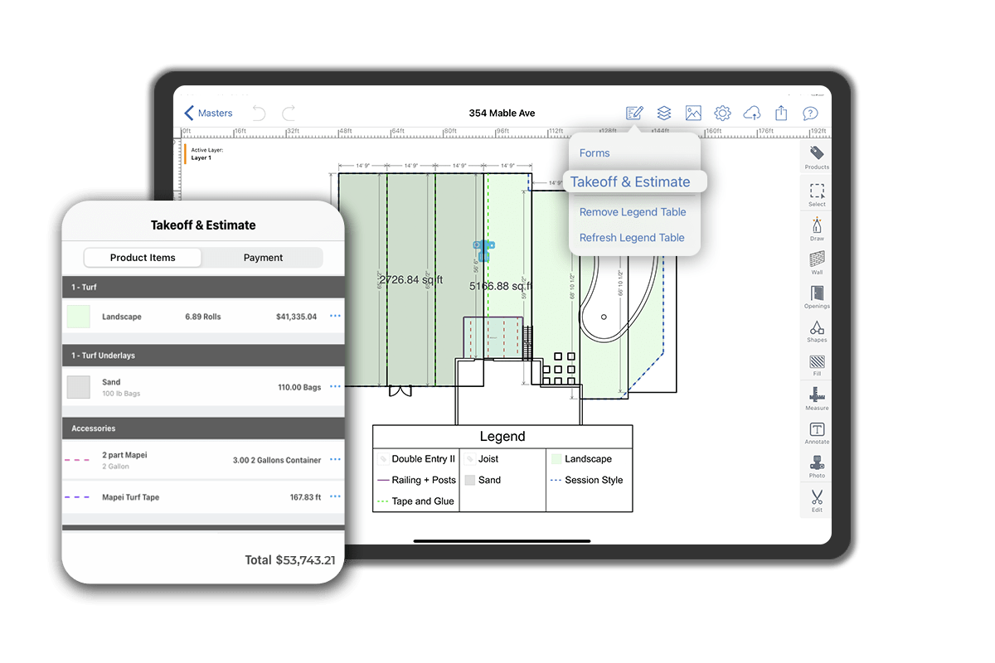
Task: Open more options for Sand row
Action: (335, 387)
